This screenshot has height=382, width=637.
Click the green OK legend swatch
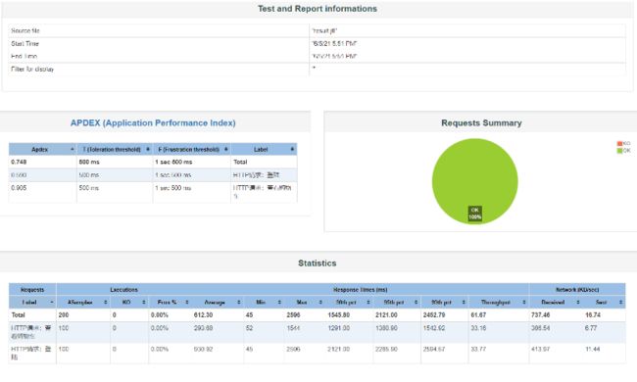pyautogui.click(x=619, y=151)
